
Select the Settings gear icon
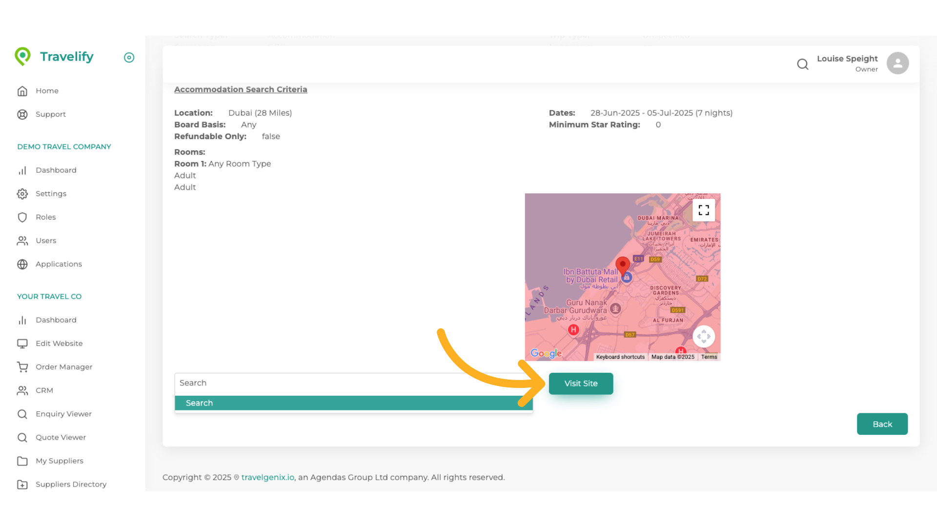(22, 194)
